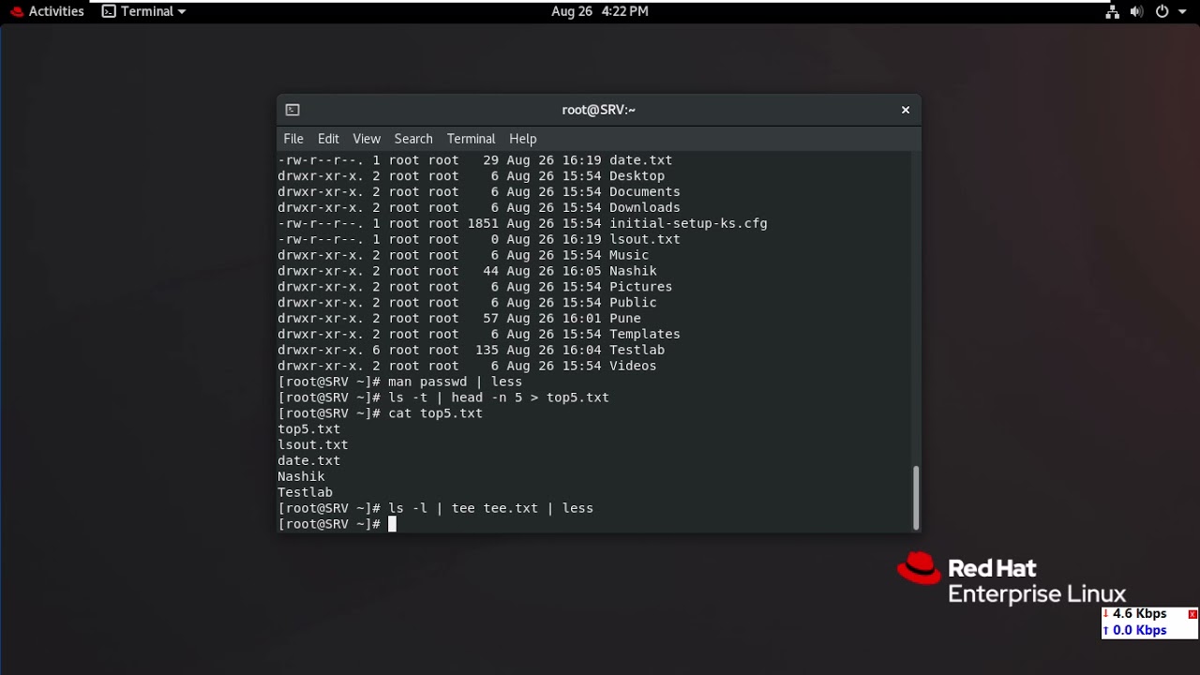Click the Music directory entry
Viewport: 1200px width, 675px height.
[629, 255]
